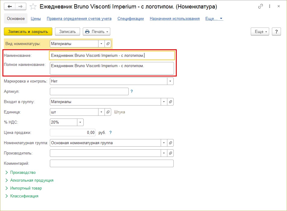Switch to the Основное tab
Screen dimensions: 287x211
(16, 18)
